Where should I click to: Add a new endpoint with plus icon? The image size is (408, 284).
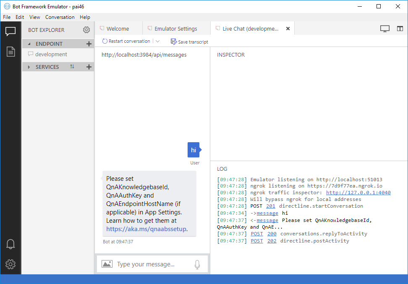tap(89, 44)
